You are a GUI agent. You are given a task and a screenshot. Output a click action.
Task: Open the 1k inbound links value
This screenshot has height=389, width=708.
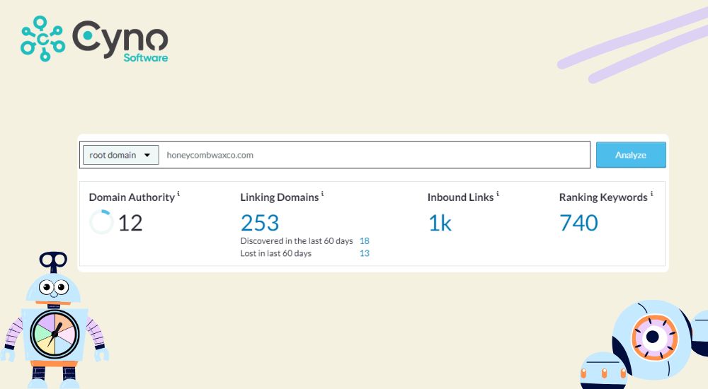click(440, 223)
